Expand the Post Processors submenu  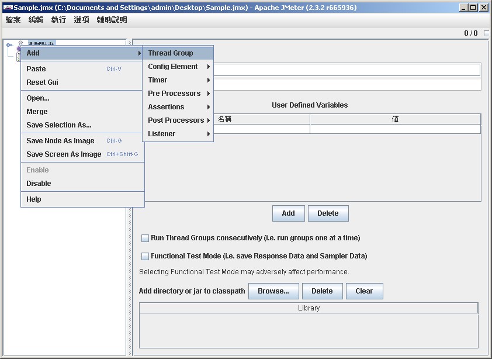tap(178, 120)
